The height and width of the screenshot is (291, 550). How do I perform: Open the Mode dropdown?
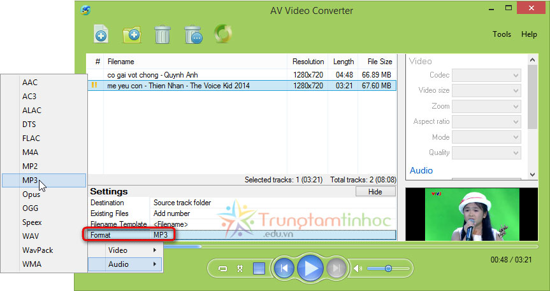point(486,137)
